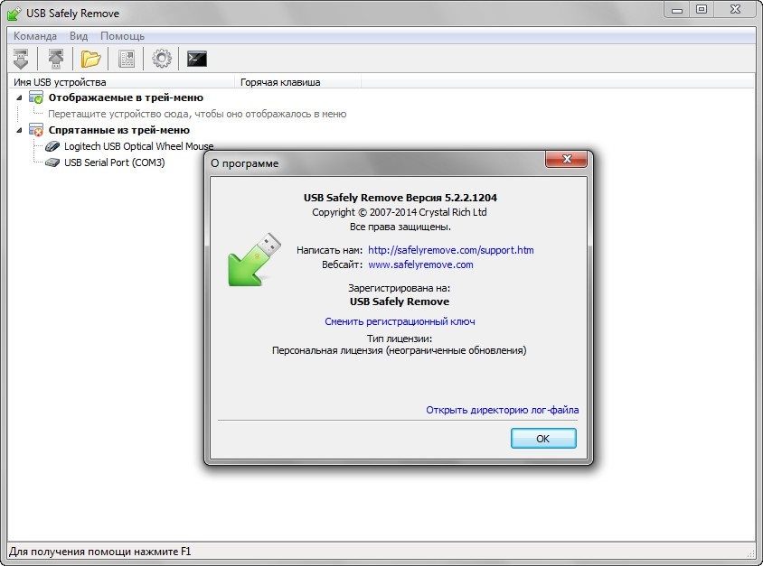Click the Зарегистрирована на label
763x566 pixels.
(399, 288)
